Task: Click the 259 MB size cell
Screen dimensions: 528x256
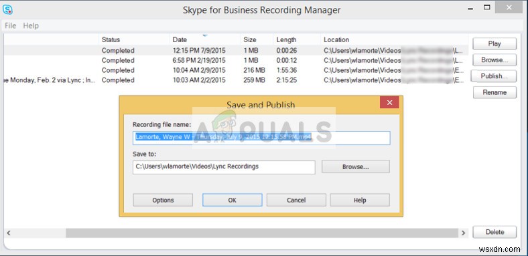Action: click(254, 80)
